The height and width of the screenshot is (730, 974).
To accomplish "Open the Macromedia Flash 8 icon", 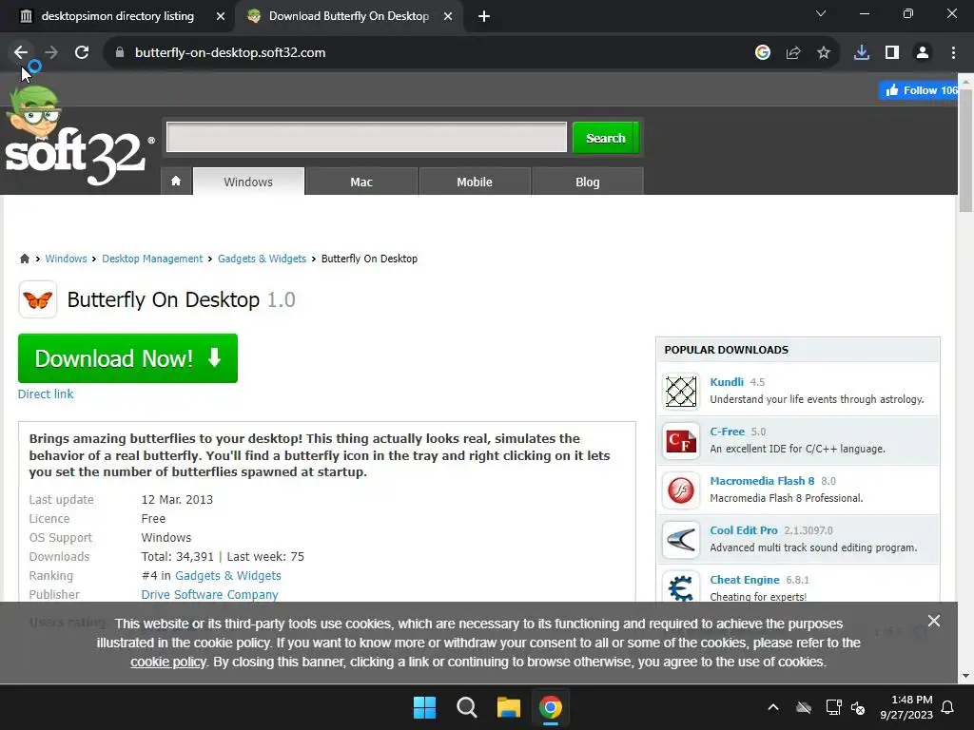I will click(681, 490).
